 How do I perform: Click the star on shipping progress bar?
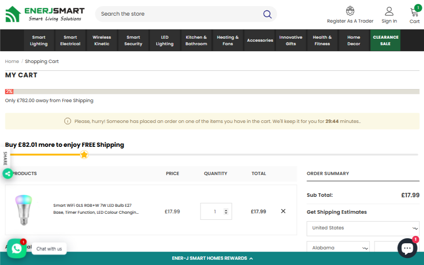click(x=84, y=155)
